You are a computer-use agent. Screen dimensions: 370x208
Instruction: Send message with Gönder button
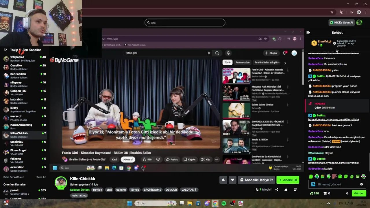click(359, 193)
